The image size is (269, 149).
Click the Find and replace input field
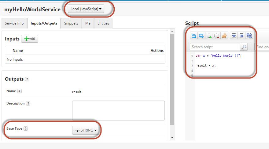[x=262, y=47]
